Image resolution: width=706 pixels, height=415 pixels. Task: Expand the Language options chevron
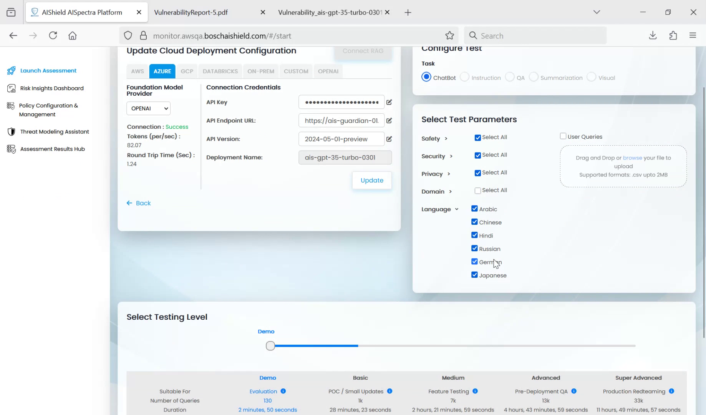(x=456, y=209)
